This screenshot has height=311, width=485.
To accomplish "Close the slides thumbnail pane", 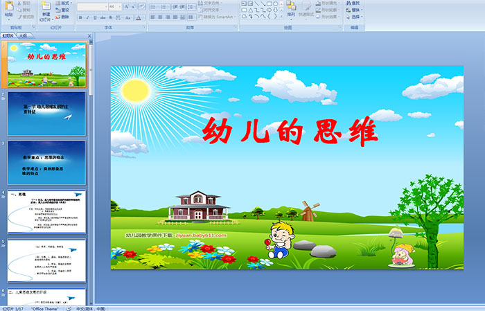I will click(89, 36).
